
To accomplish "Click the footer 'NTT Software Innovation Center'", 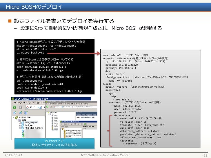I will pos(106,155).
